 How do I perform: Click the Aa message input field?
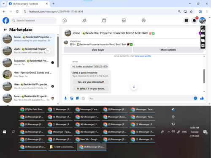coord(141,98)
